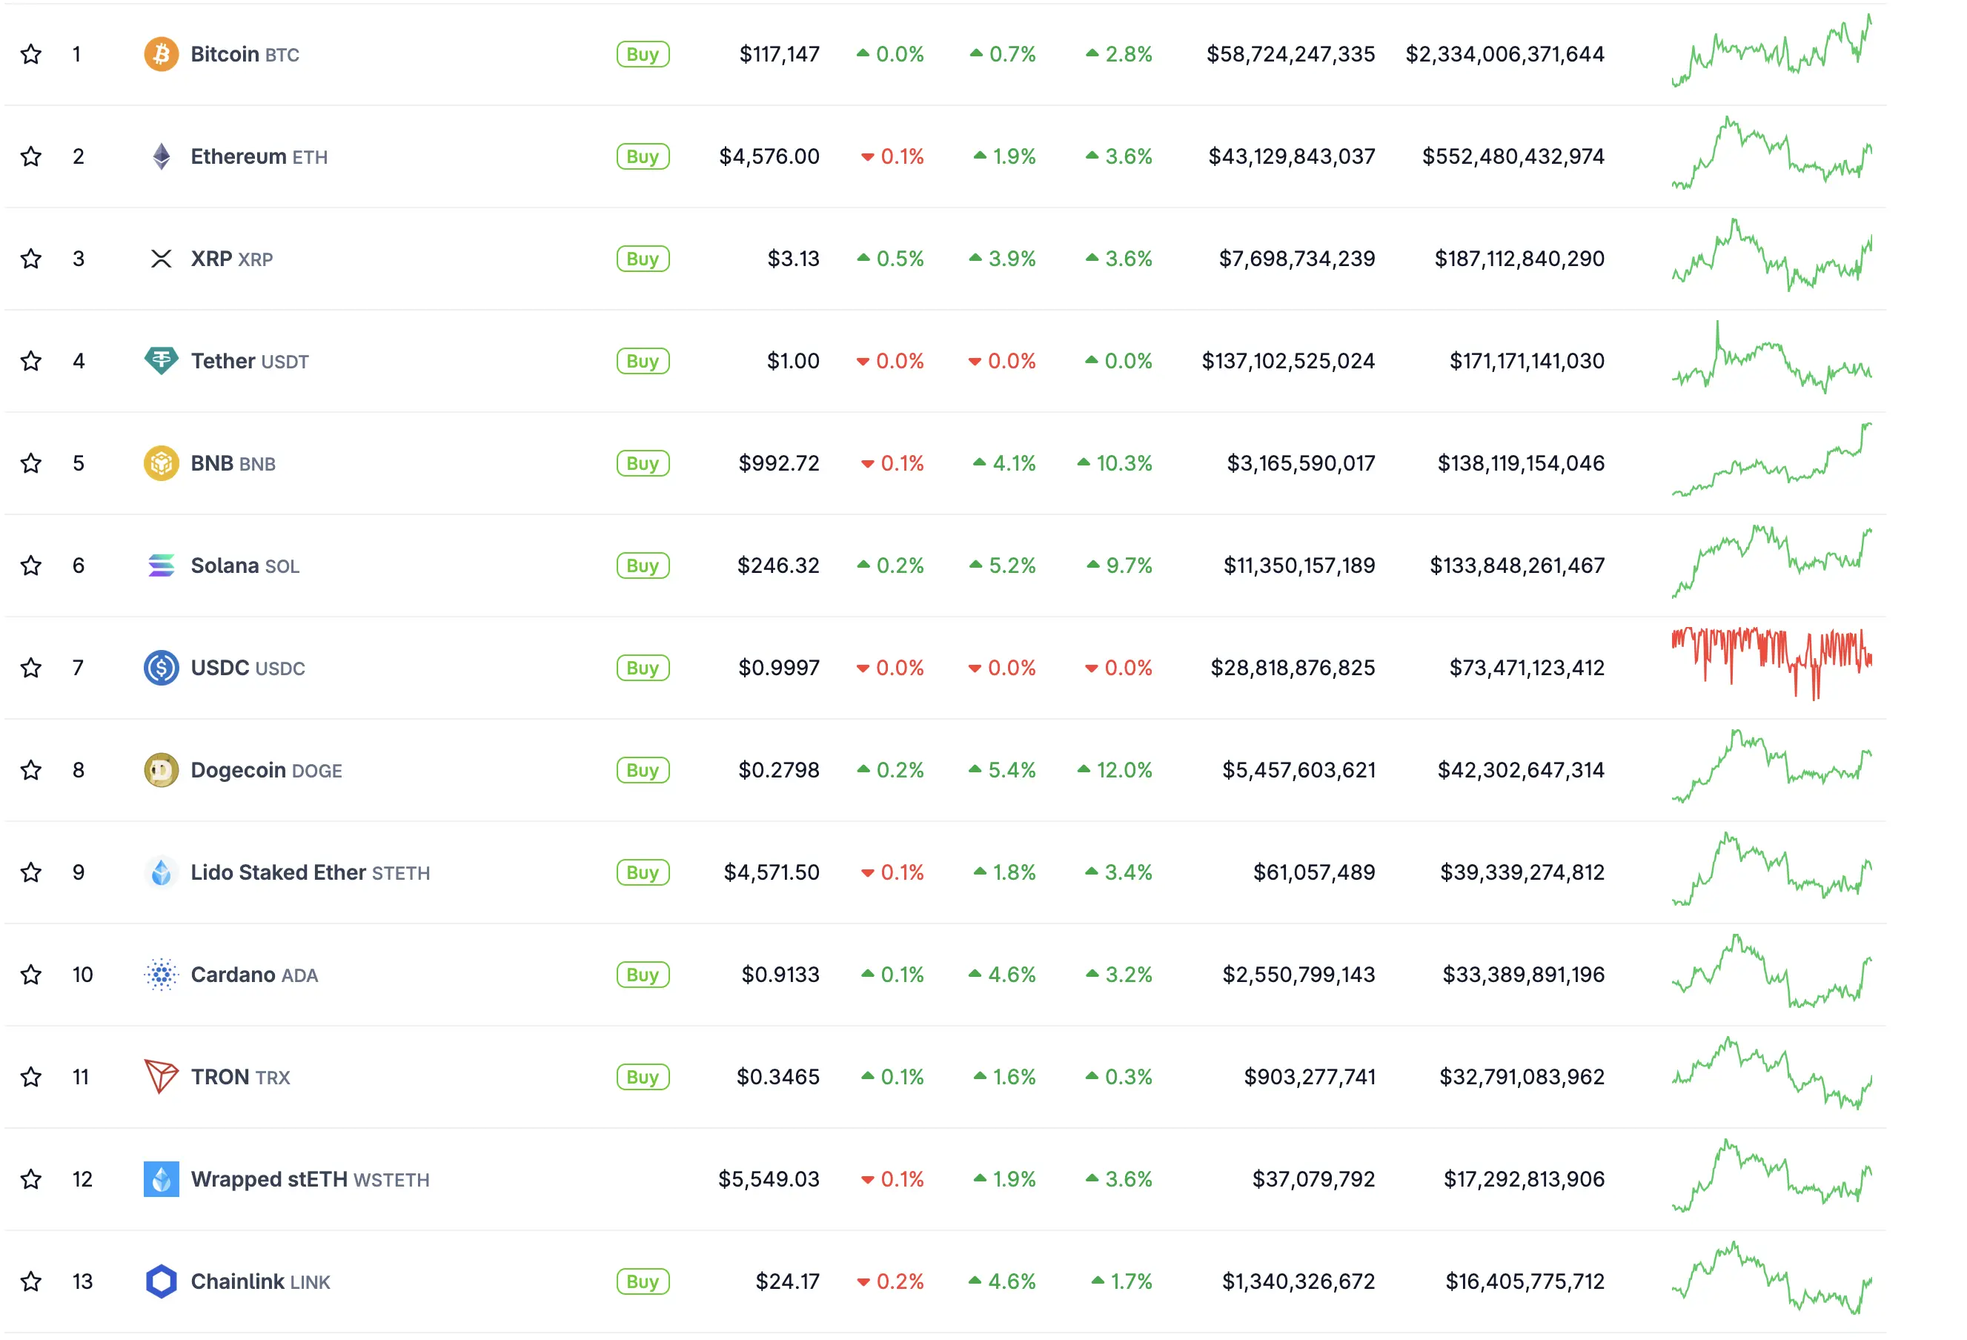Star Ethereum to add to watchlist

point(31,156)
